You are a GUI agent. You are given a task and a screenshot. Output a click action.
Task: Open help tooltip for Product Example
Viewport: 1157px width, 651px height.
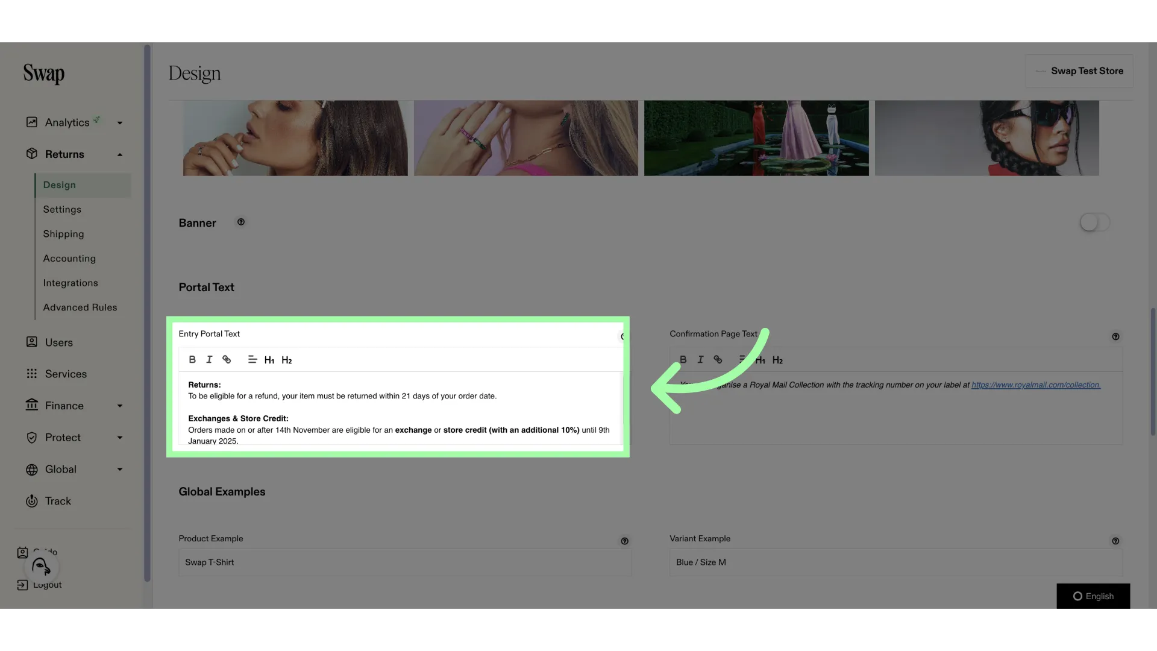click(x=625, y=541)
